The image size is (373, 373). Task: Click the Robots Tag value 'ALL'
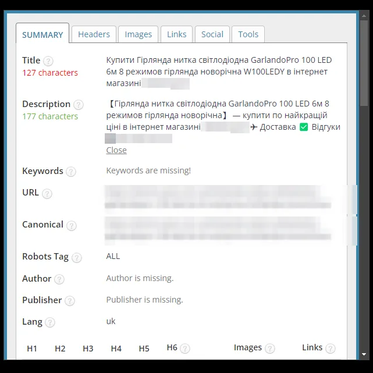pyautogui.click(x=113, y=256)
